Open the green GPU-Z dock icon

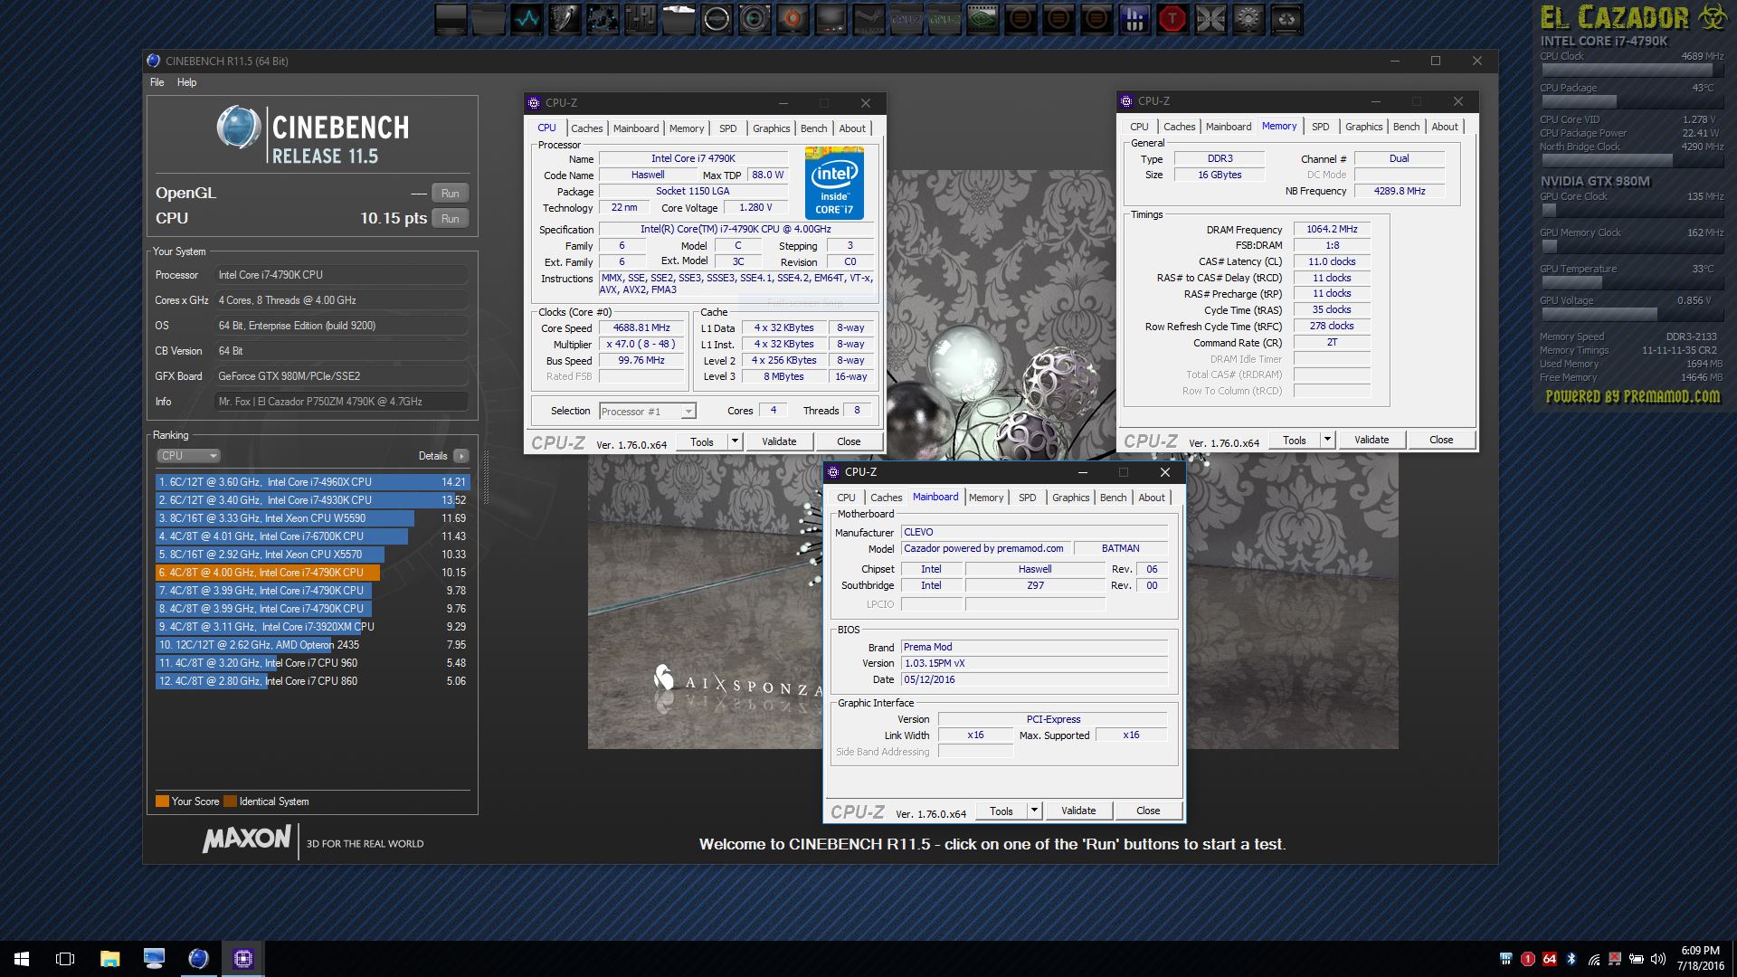coord(944,19)
